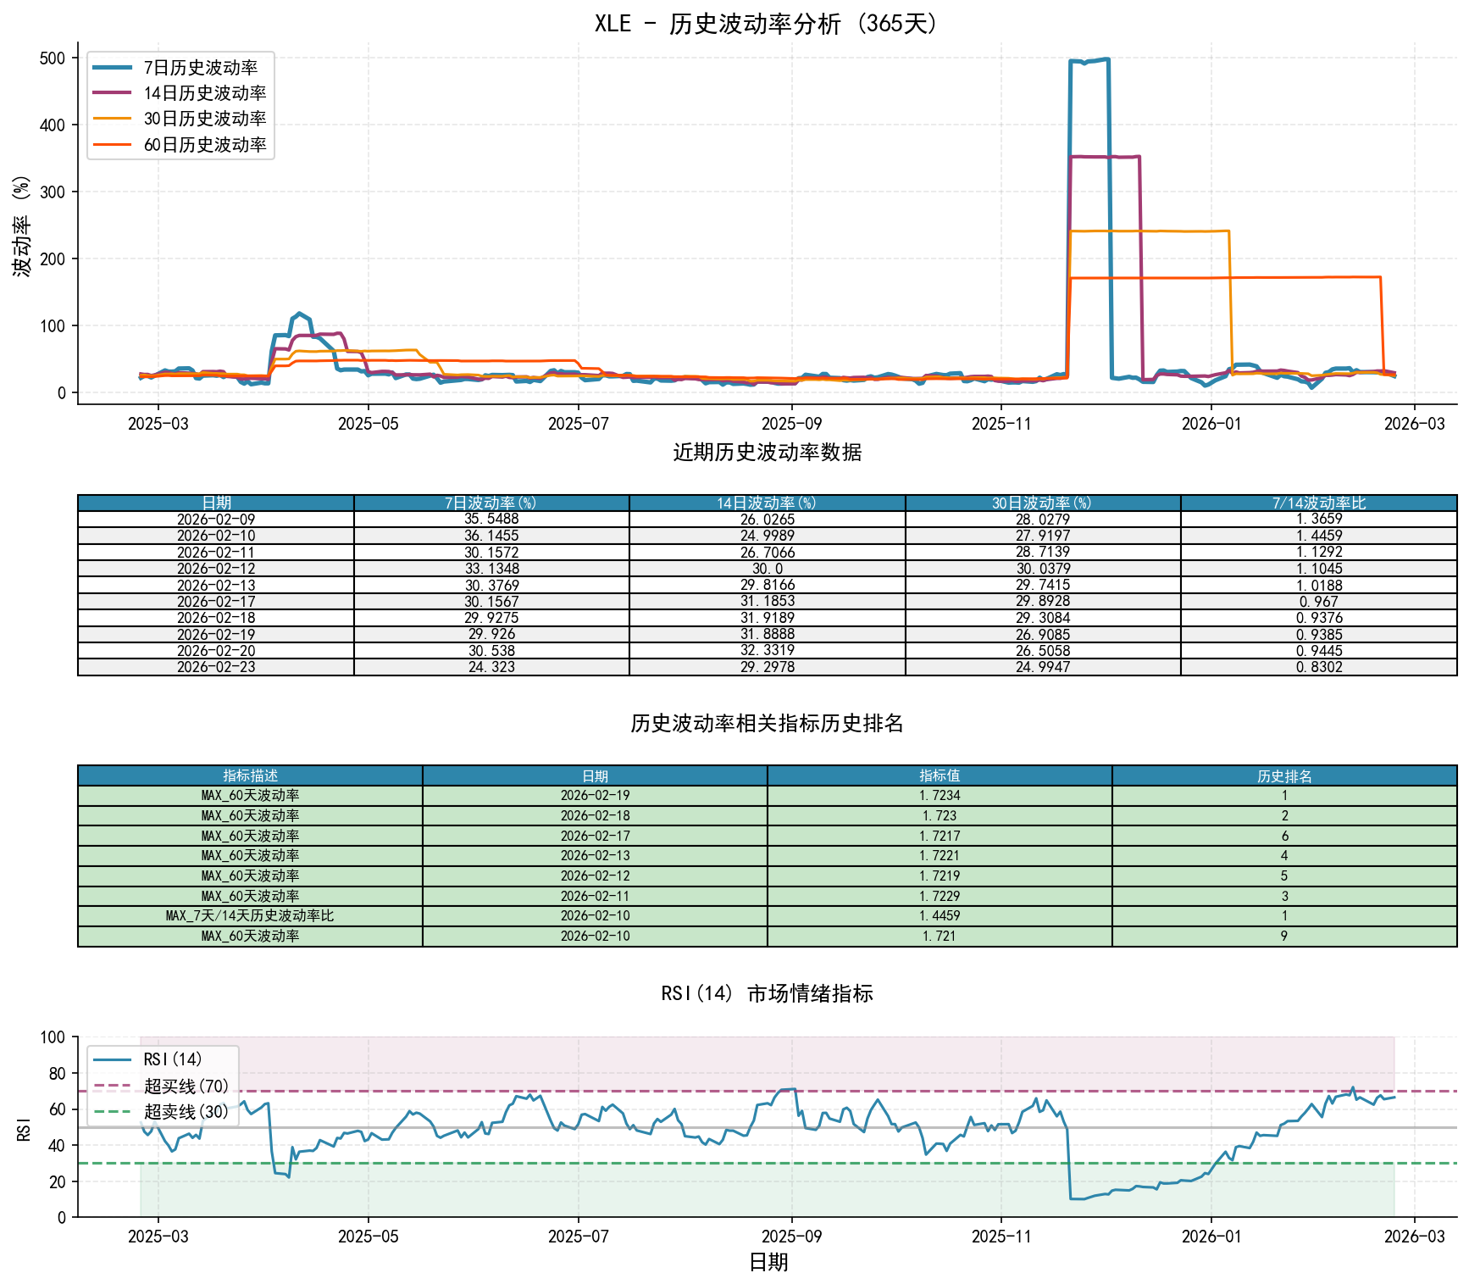Screen dimensions: 1469x1284
Task: Click the 14日历史波动率 legend entry
Action: click(x=204, y=93)
